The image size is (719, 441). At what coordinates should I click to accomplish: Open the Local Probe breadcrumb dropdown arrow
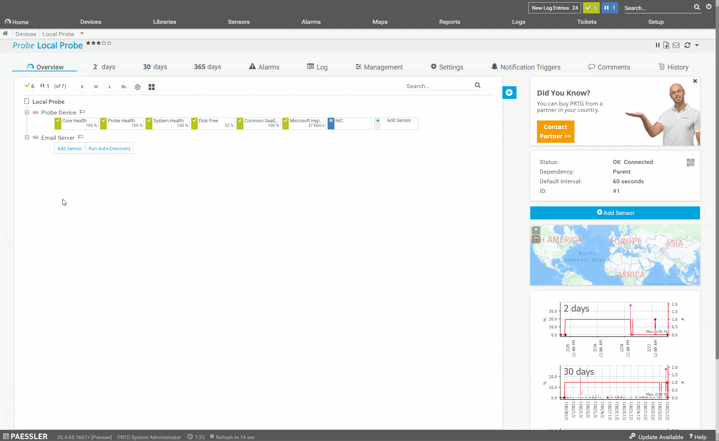tap(82, 33)
